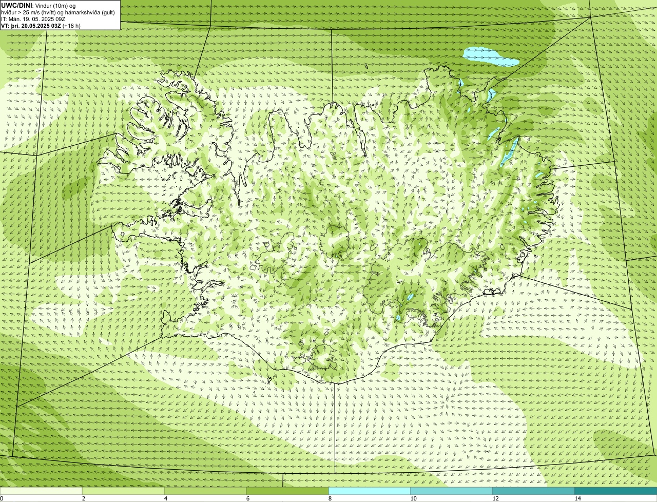Viewport: 657px width, 502px height.
Task: Select the legend swatch between 2 and 4
Action: click(x=123, y=491)
